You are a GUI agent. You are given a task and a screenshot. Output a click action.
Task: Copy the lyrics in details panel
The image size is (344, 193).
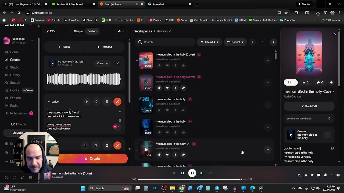pos(332,148)
